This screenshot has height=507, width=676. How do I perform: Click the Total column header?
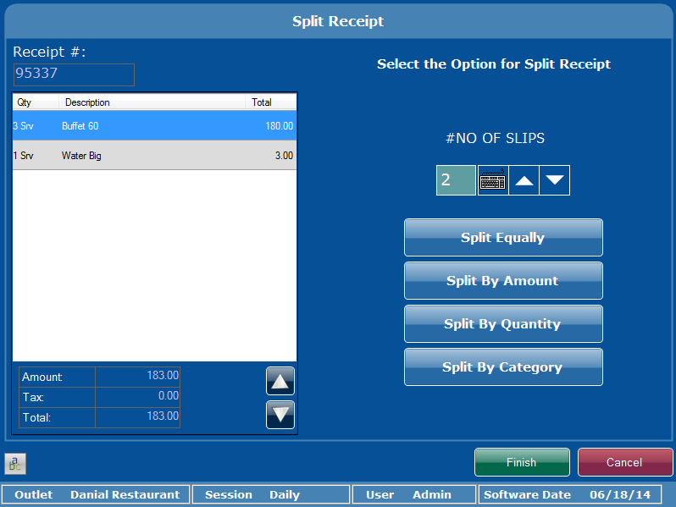click(270, 102)
